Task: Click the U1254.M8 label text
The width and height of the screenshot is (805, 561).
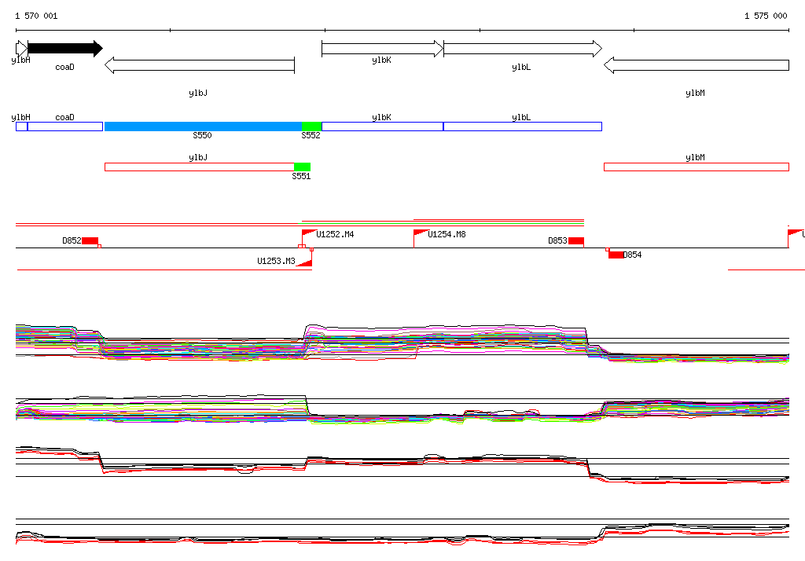Action: pos(447,235)
